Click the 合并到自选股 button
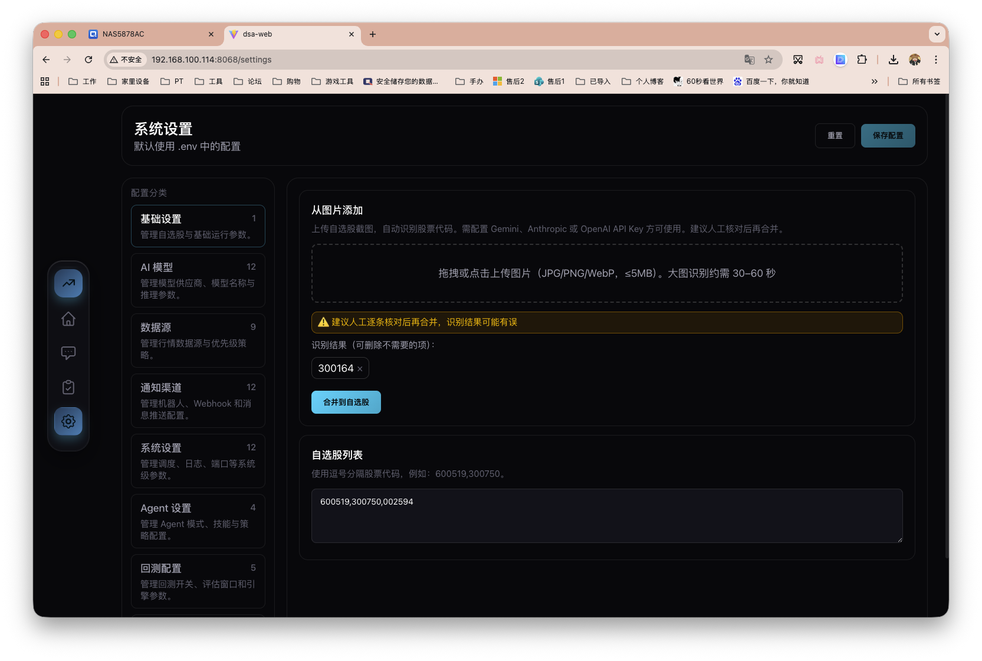Image resolution: width=982 pixels, height=661 pixels. tap(346, 402)
